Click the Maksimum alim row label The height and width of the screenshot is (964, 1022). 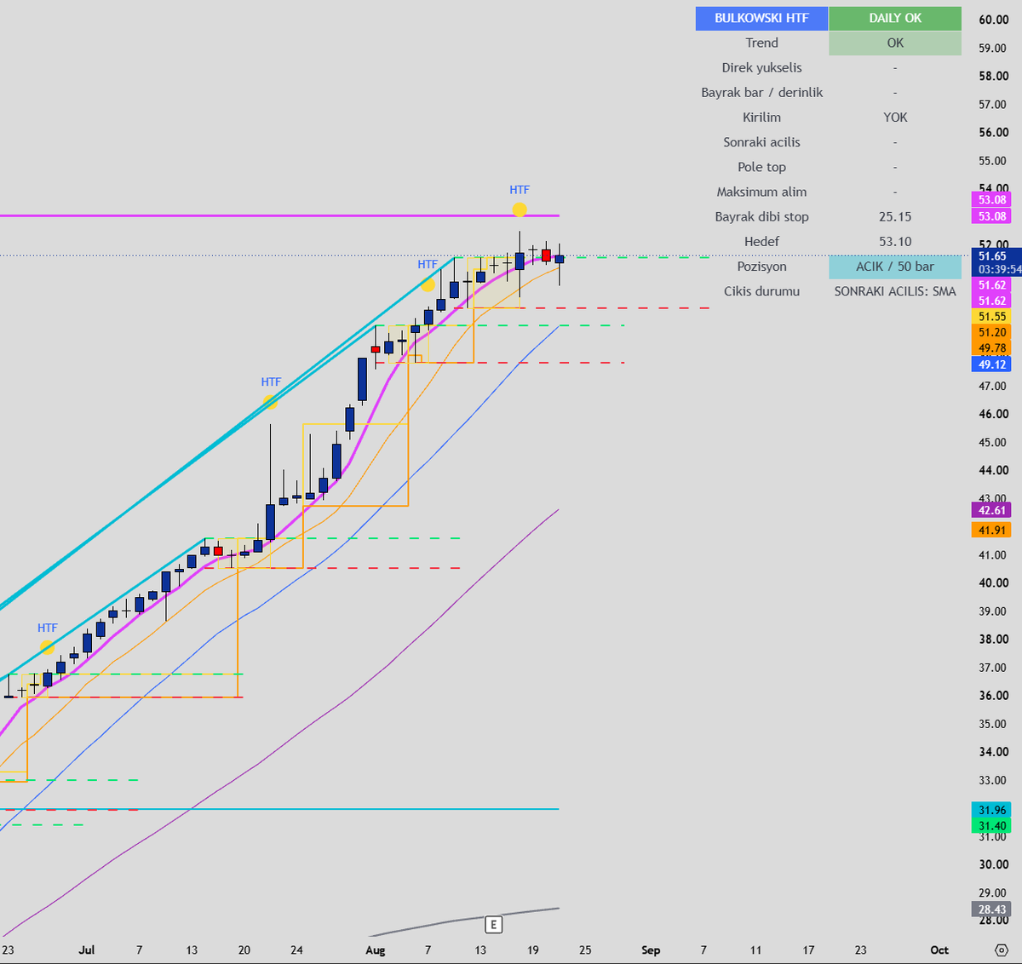point(761,192)
